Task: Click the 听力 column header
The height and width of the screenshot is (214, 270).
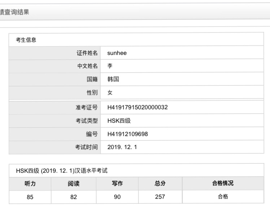Action: point(30,183)
